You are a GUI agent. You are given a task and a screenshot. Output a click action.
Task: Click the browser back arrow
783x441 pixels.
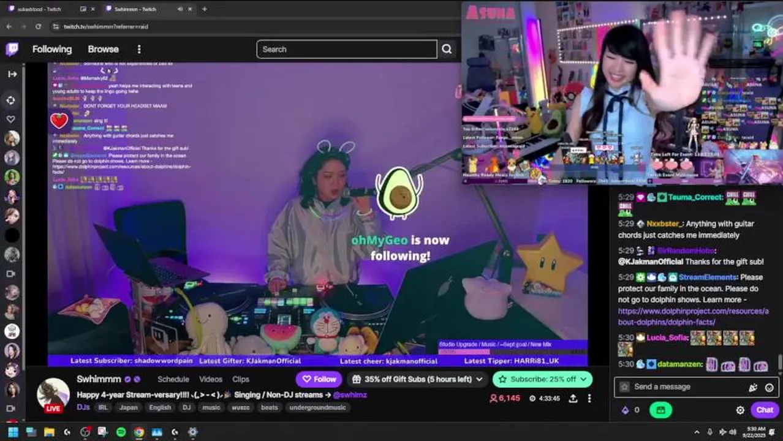9,26
